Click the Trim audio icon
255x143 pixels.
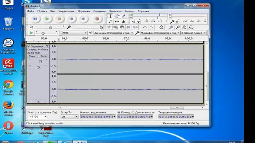[129, 27]
